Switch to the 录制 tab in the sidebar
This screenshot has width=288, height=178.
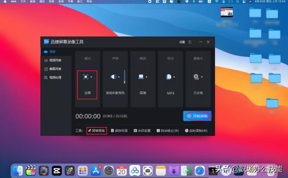[x=56, y=52]
